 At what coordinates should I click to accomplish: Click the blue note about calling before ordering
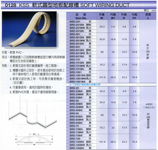85,85
